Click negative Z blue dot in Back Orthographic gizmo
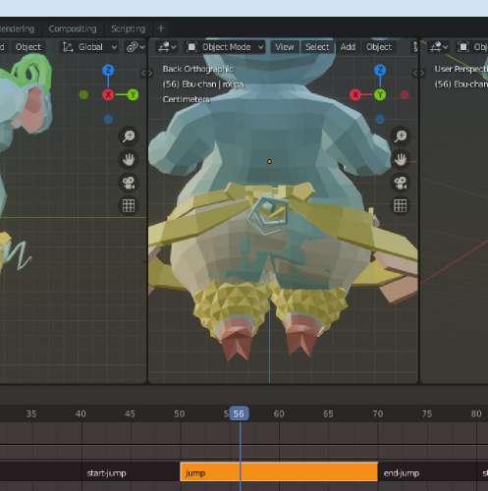488x491 pixels. click(x=380, y=119)
